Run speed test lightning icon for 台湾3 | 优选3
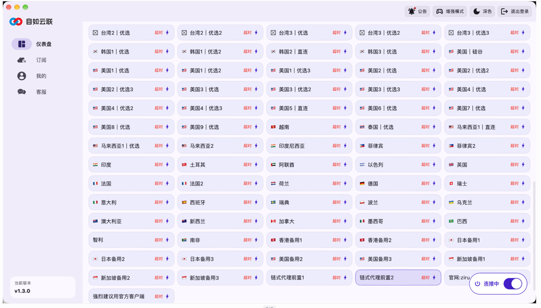541x308 pixels. [x=523, y=33]
